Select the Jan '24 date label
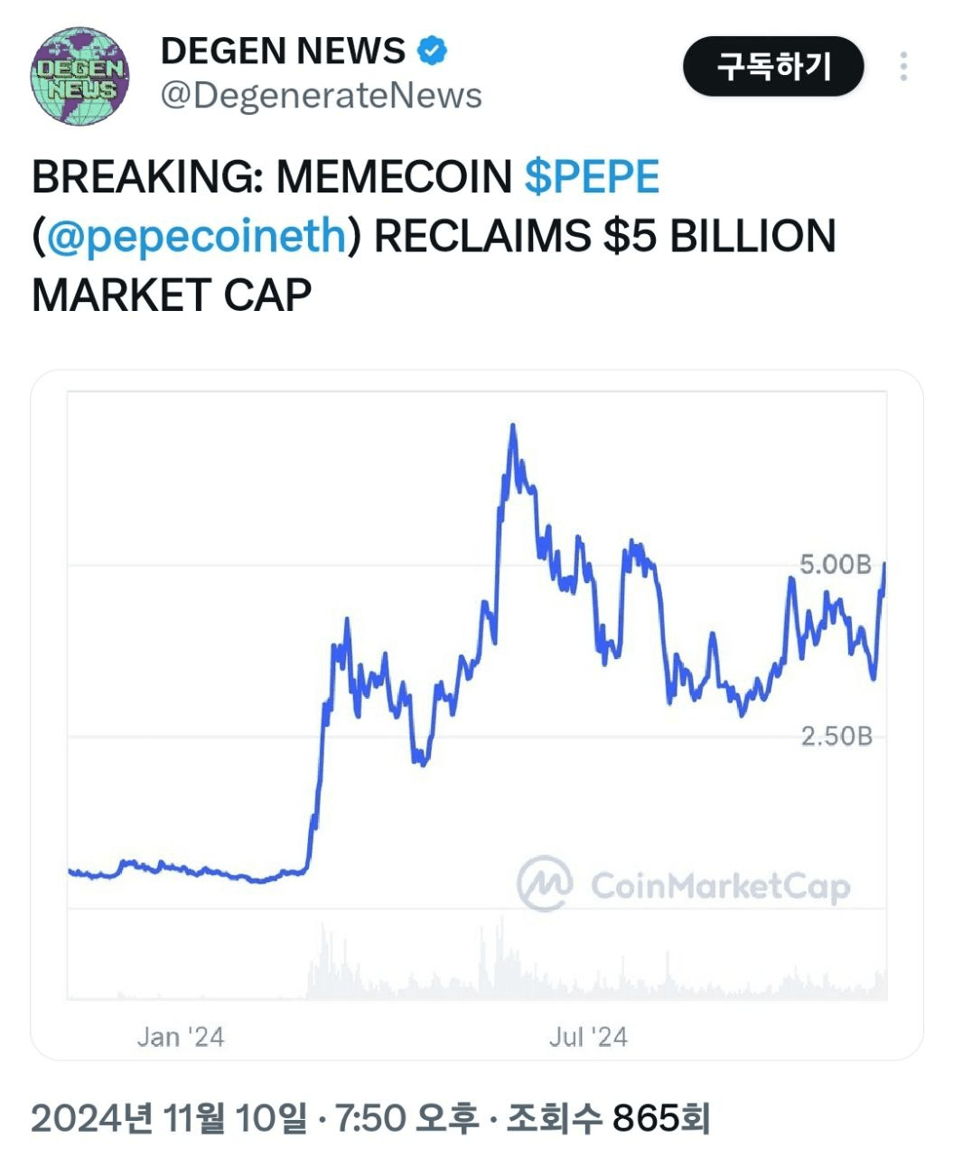 click(180, 1036)
